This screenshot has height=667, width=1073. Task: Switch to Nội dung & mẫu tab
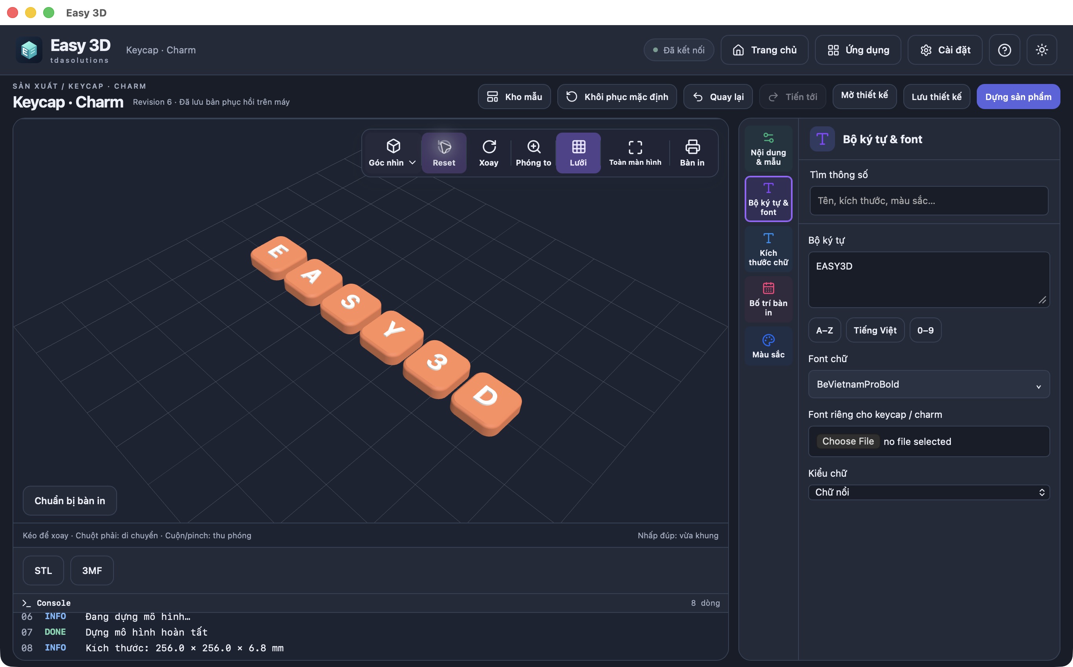(768, 149)
